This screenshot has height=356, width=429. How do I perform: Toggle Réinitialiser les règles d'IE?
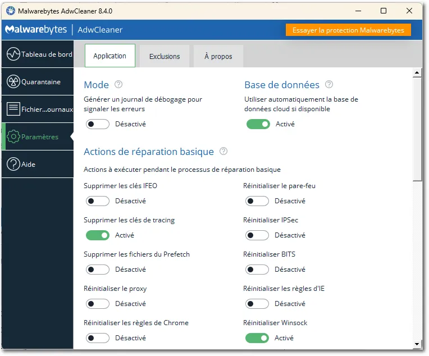click(x=257, y=304)
